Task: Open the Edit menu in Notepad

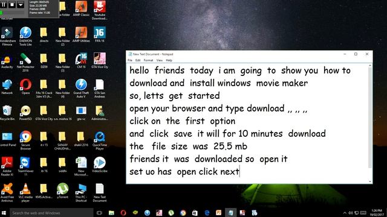Action: point(138,60)
